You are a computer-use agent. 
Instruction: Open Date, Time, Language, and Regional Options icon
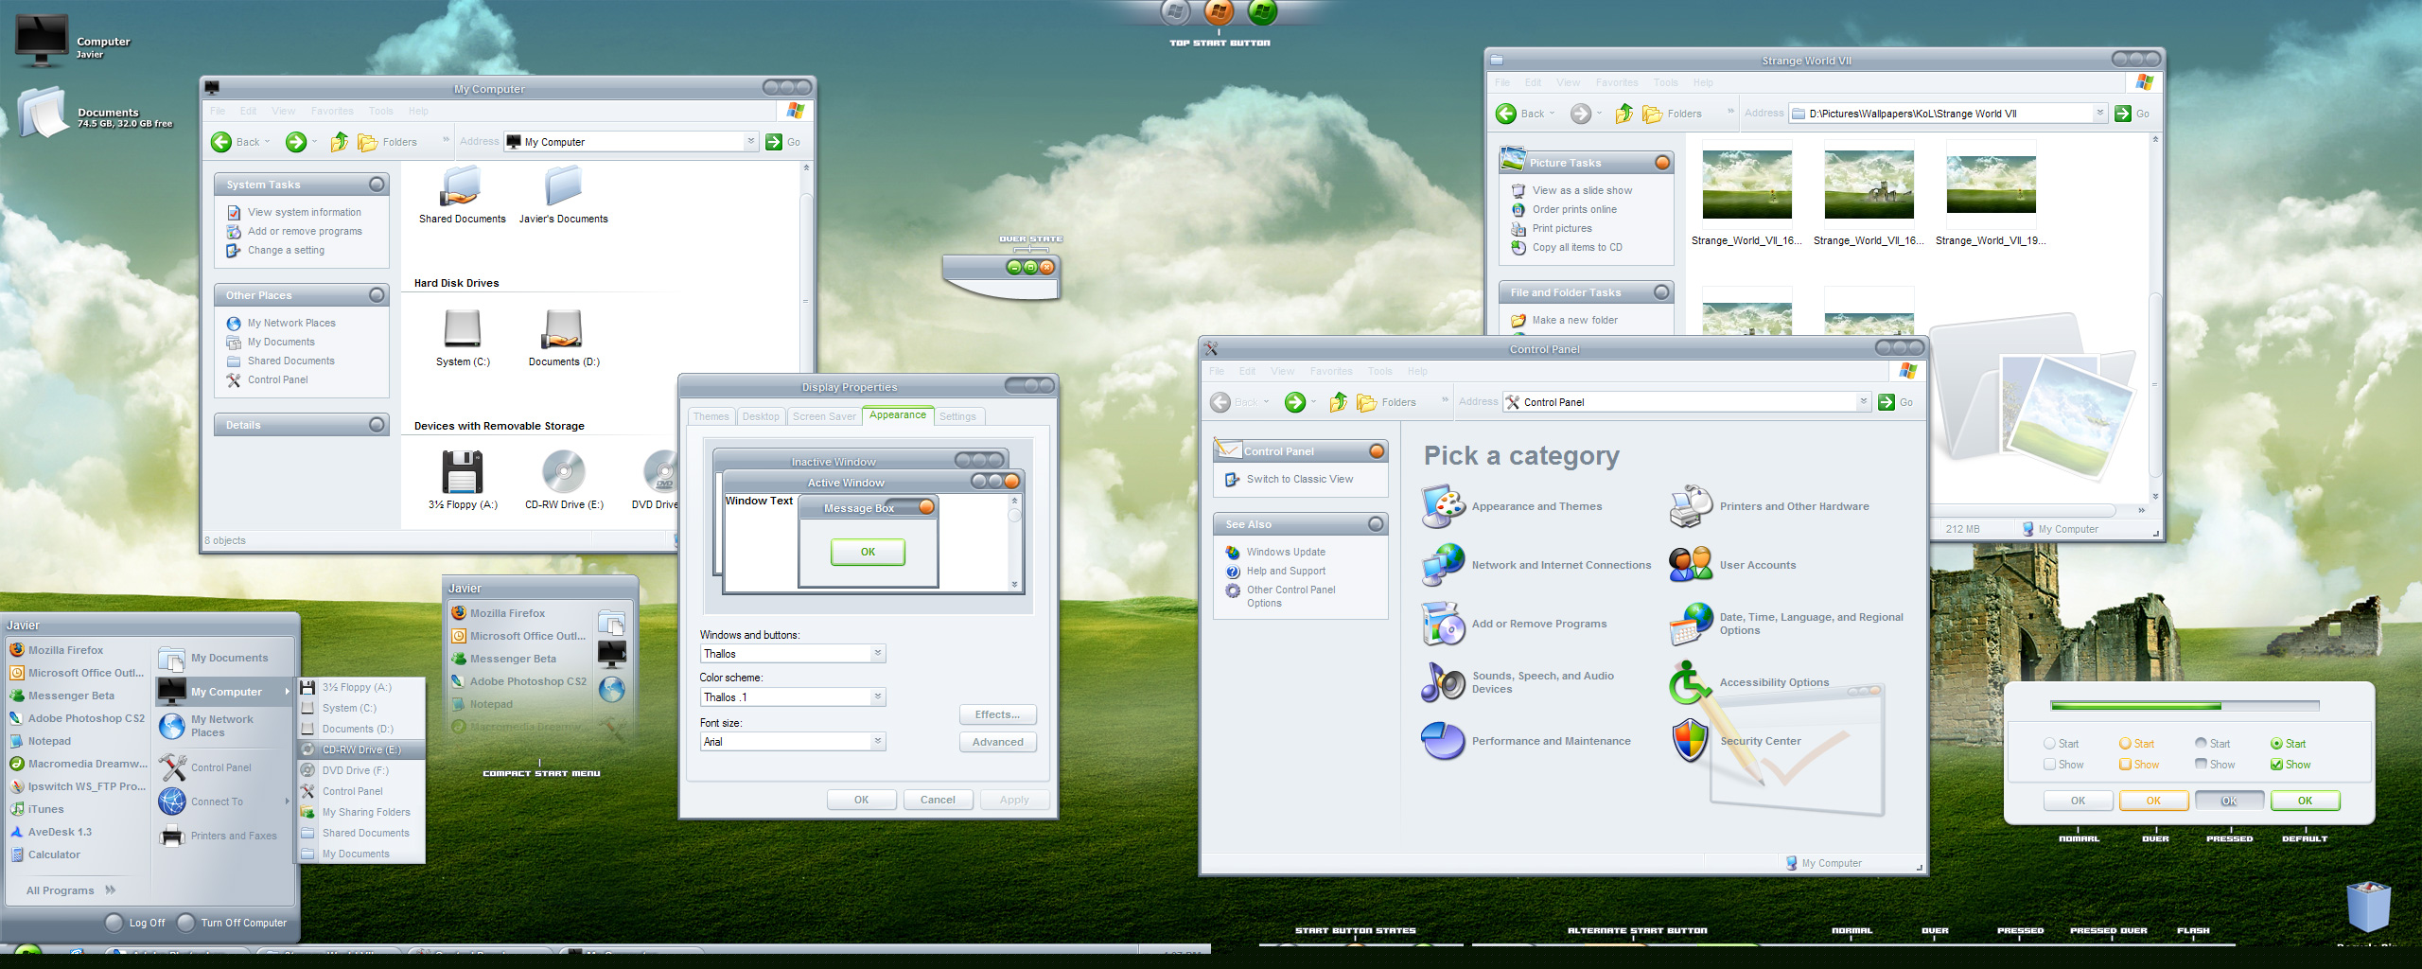coord(1692,624)
